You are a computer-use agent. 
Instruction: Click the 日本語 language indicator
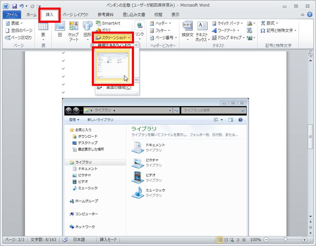[x=79, y=240]
